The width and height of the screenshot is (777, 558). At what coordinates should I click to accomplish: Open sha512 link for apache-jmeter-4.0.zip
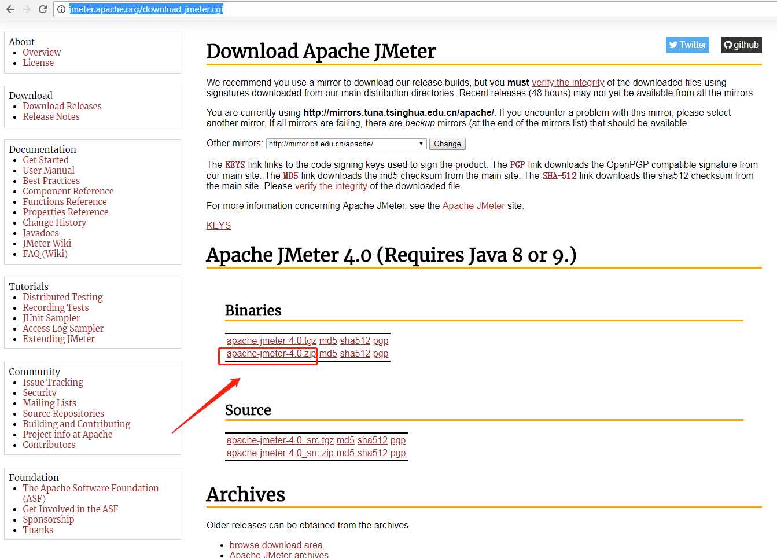(355, 353)
